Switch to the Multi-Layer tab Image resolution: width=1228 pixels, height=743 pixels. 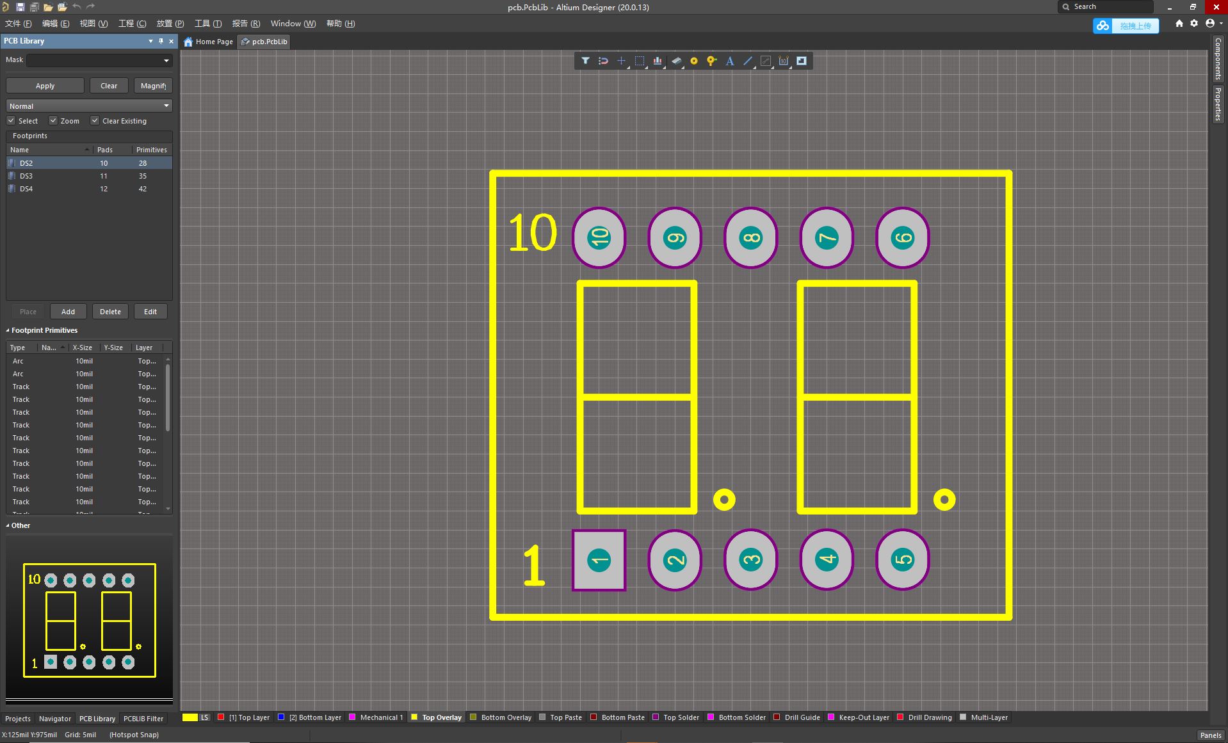click(x=984, y=717)
